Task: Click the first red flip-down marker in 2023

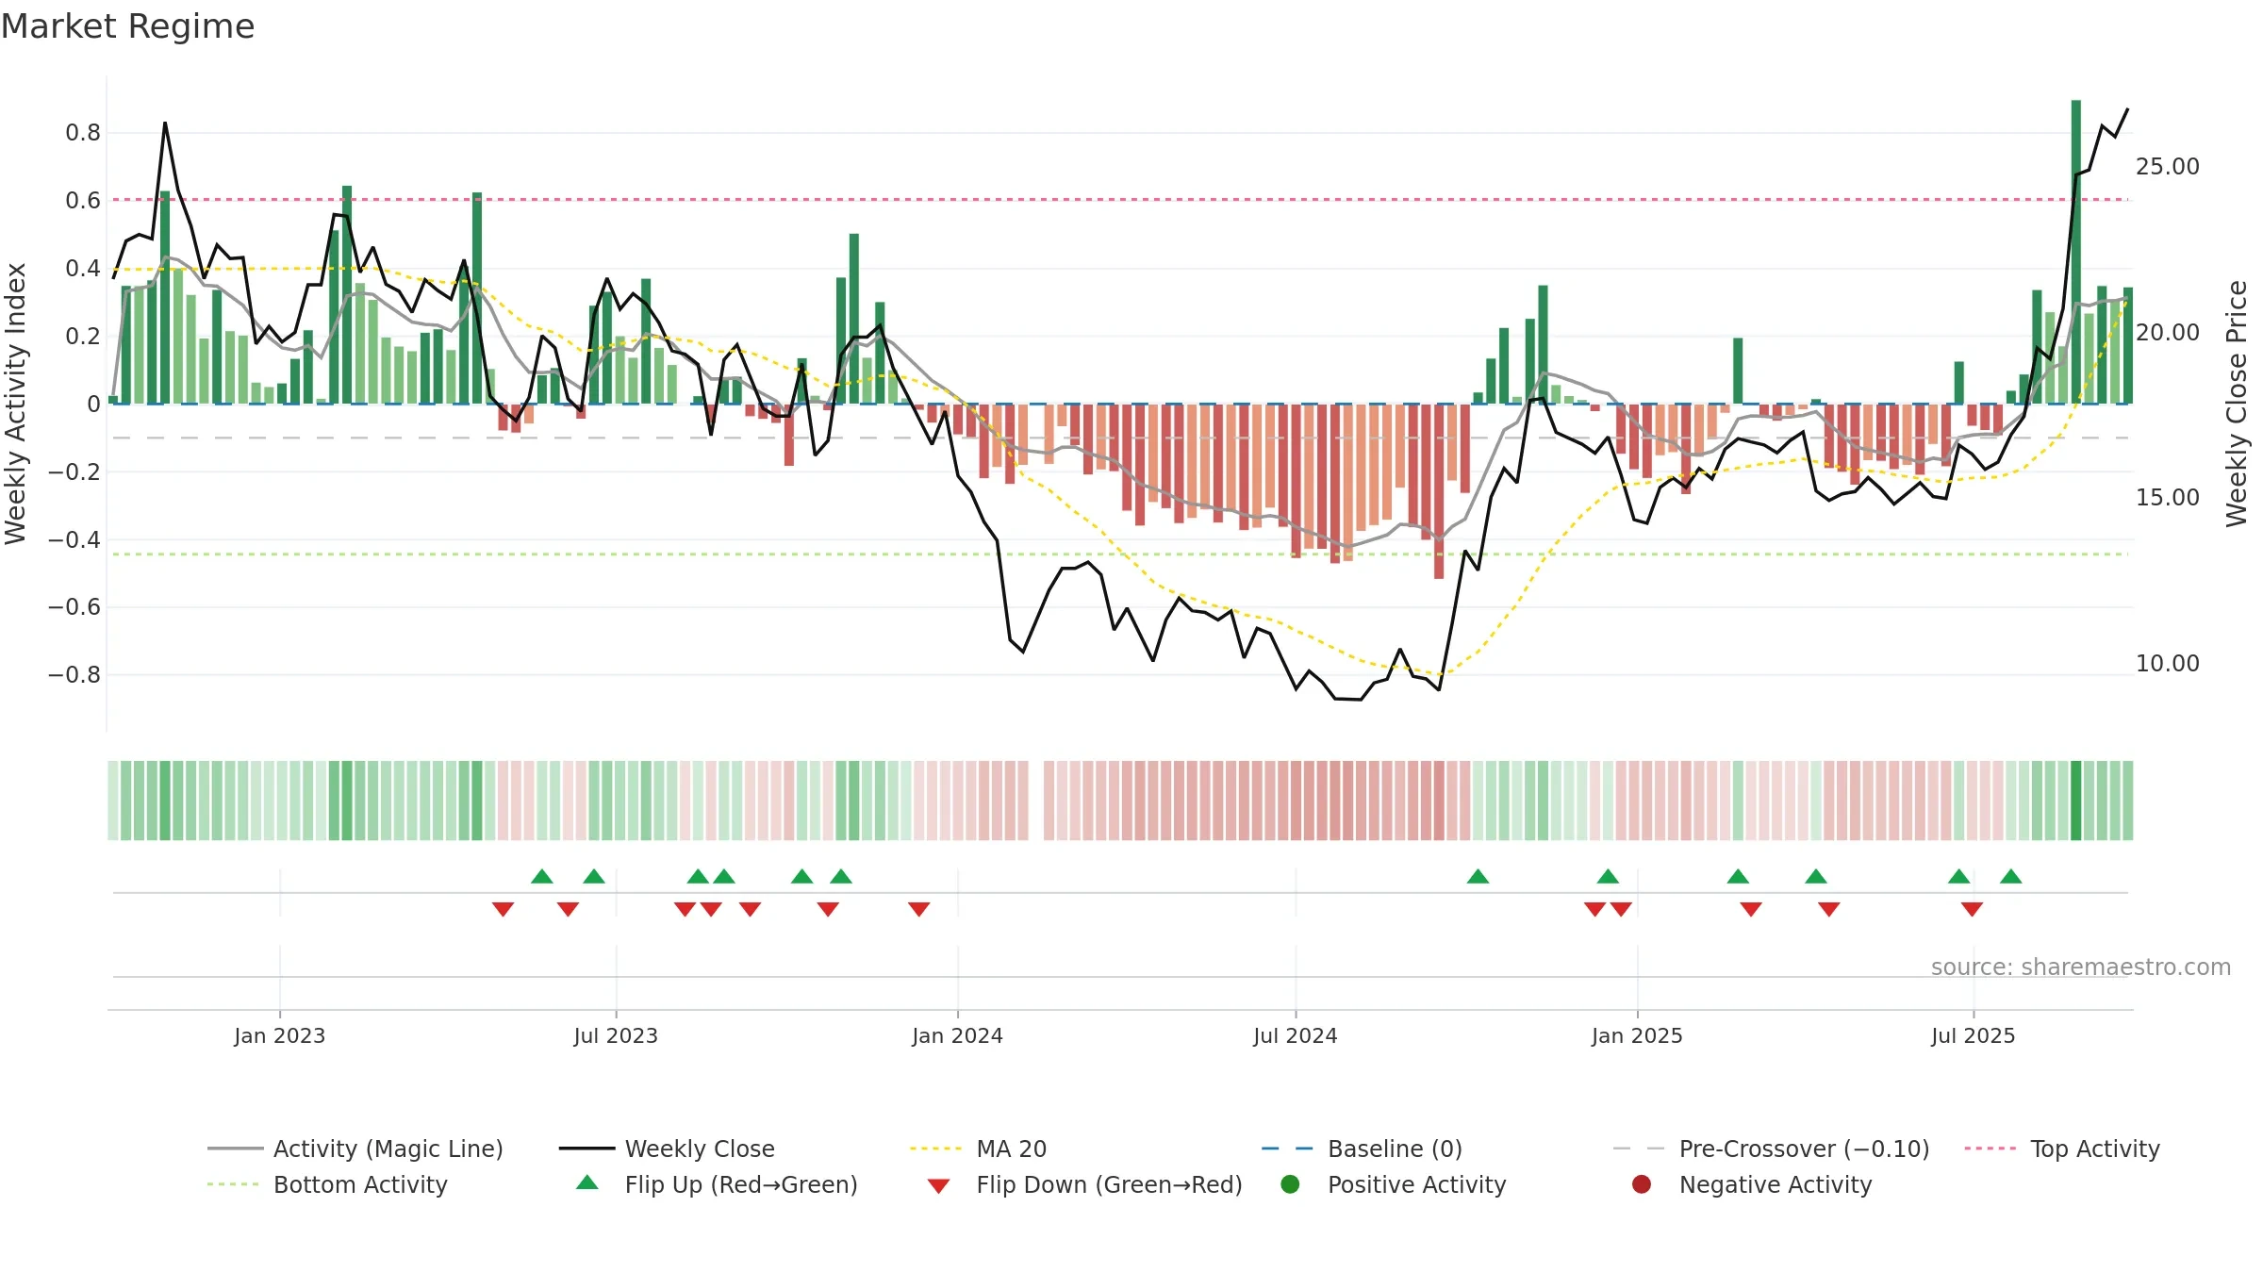Action: 503,909
